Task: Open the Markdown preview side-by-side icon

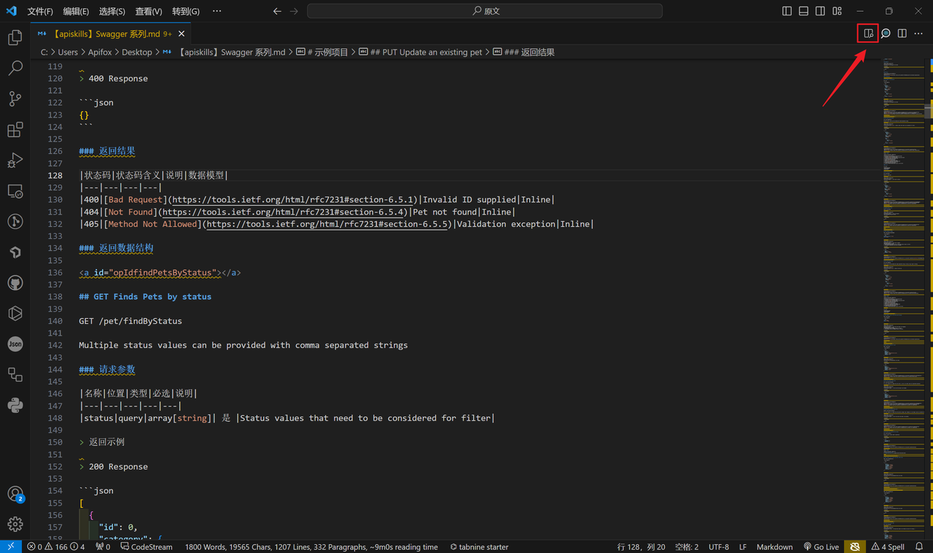Action: point(868,34)
